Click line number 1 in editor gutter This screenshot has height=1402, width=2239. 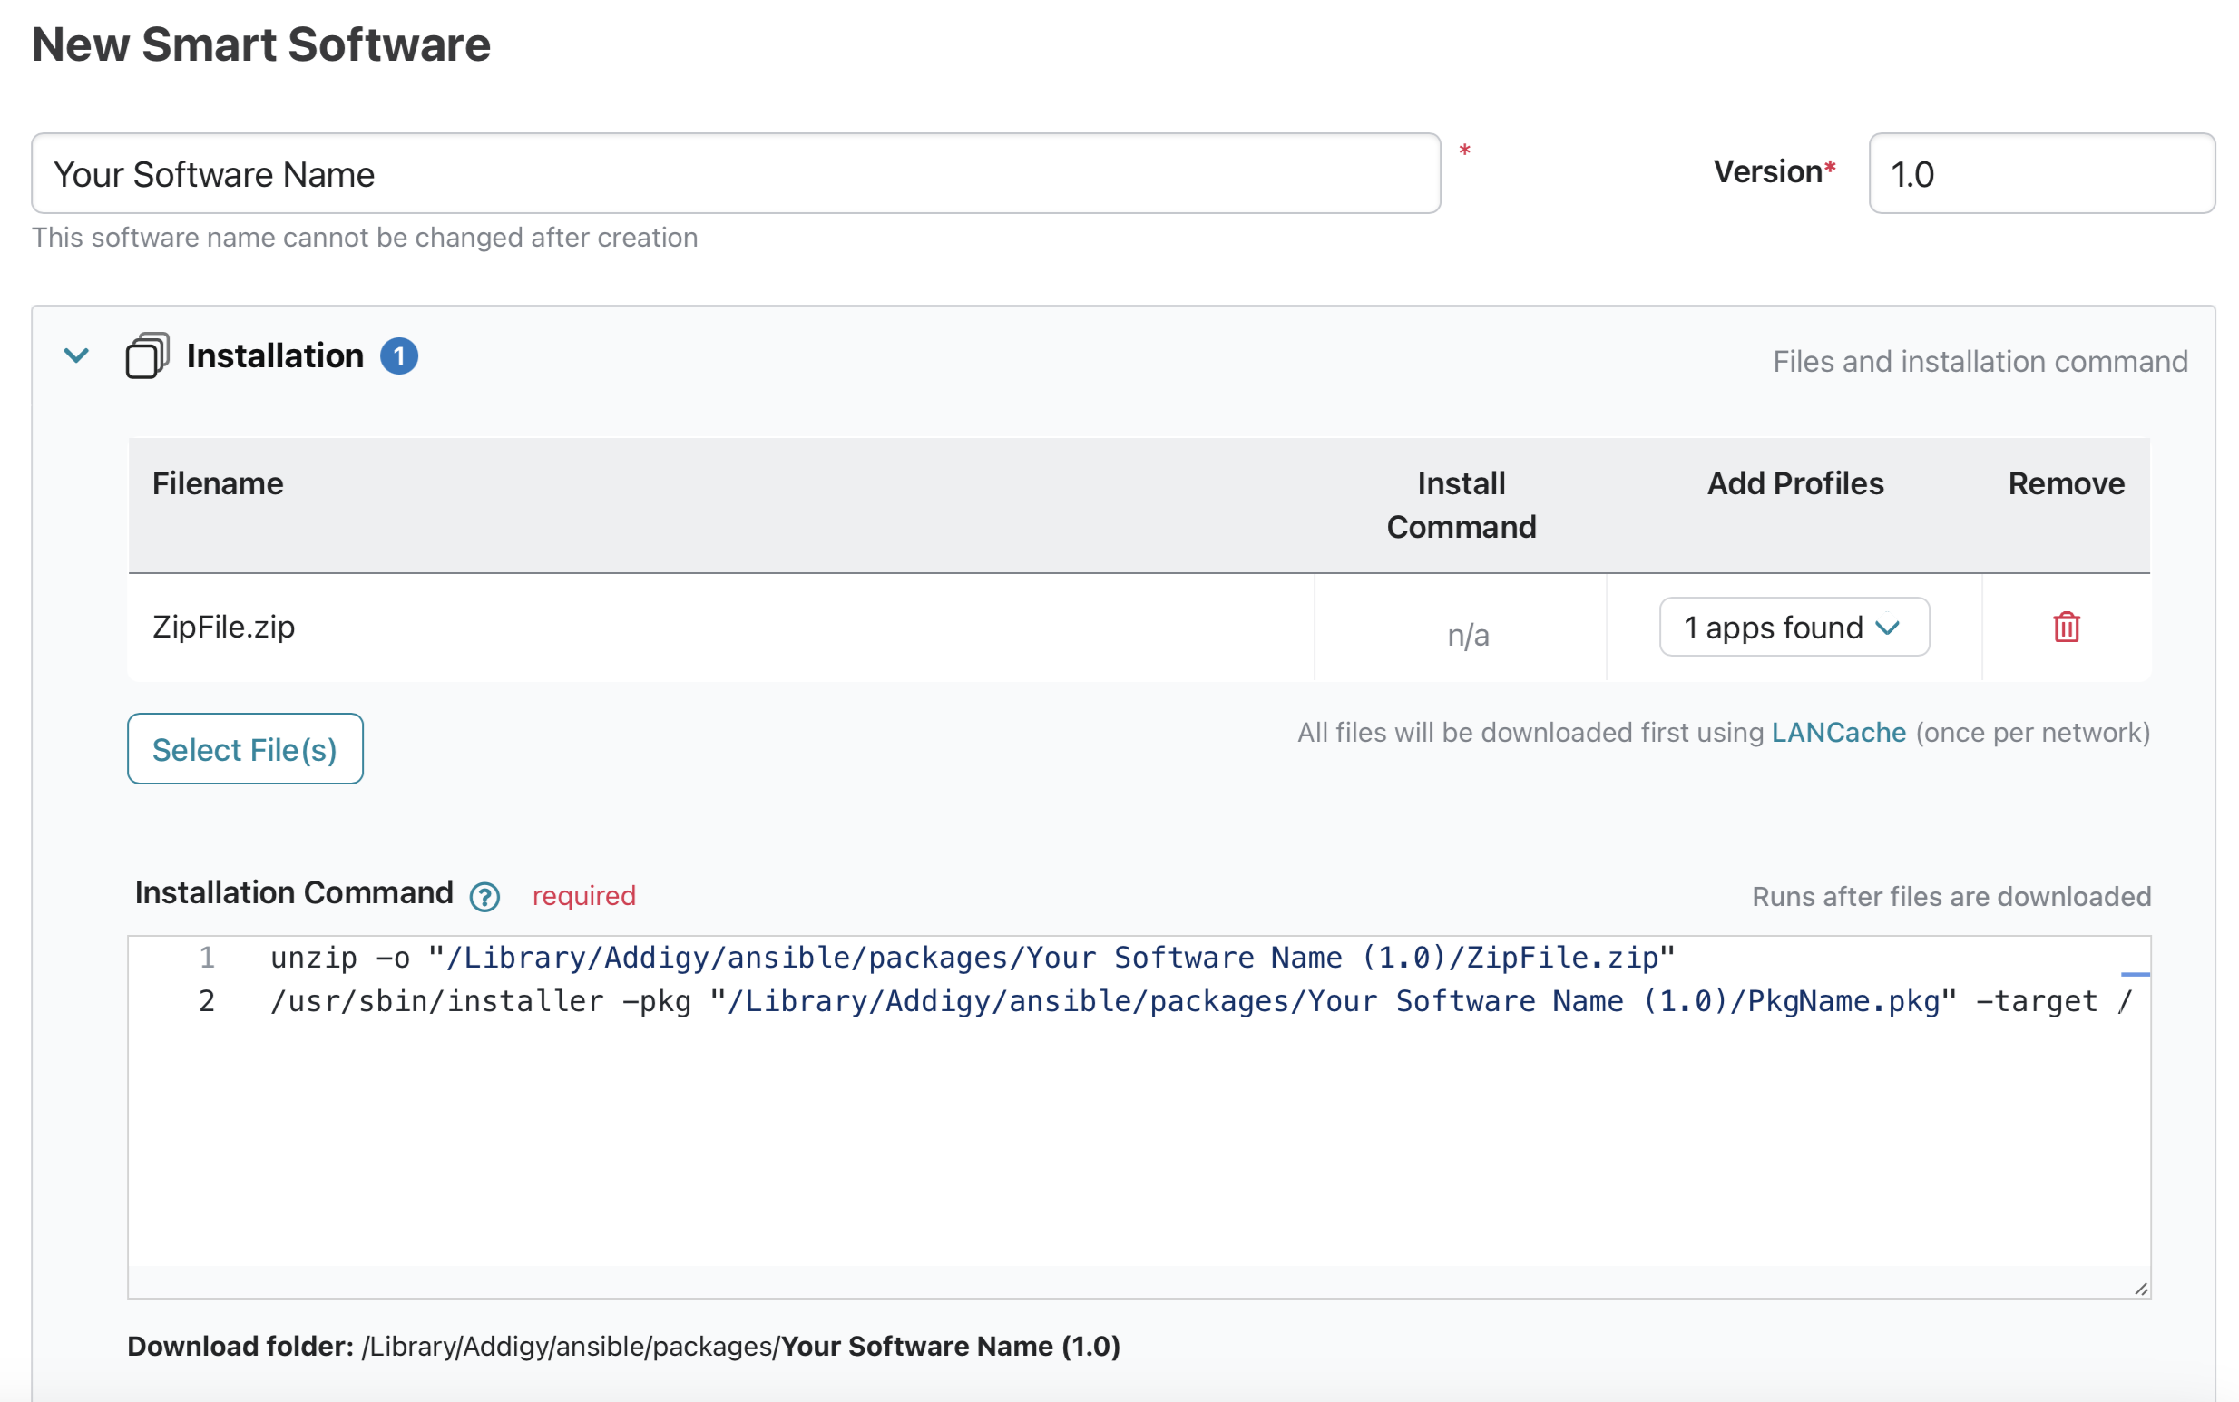(x=206, y=958)
